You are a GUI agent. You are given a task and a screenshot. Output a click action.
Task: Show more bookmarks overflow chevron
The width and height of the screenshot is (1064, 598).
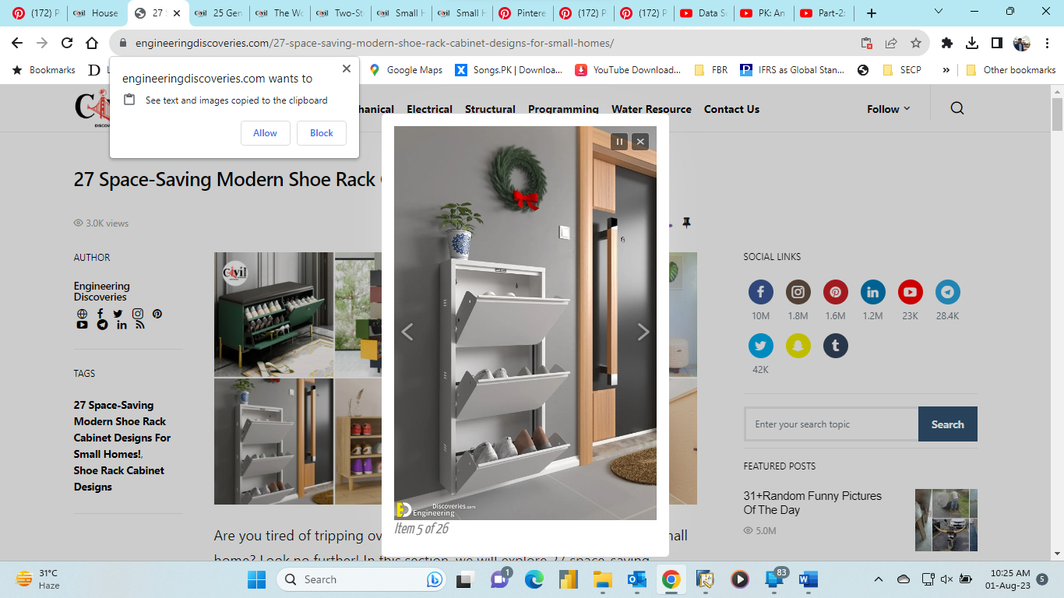(x=946, y=70)
